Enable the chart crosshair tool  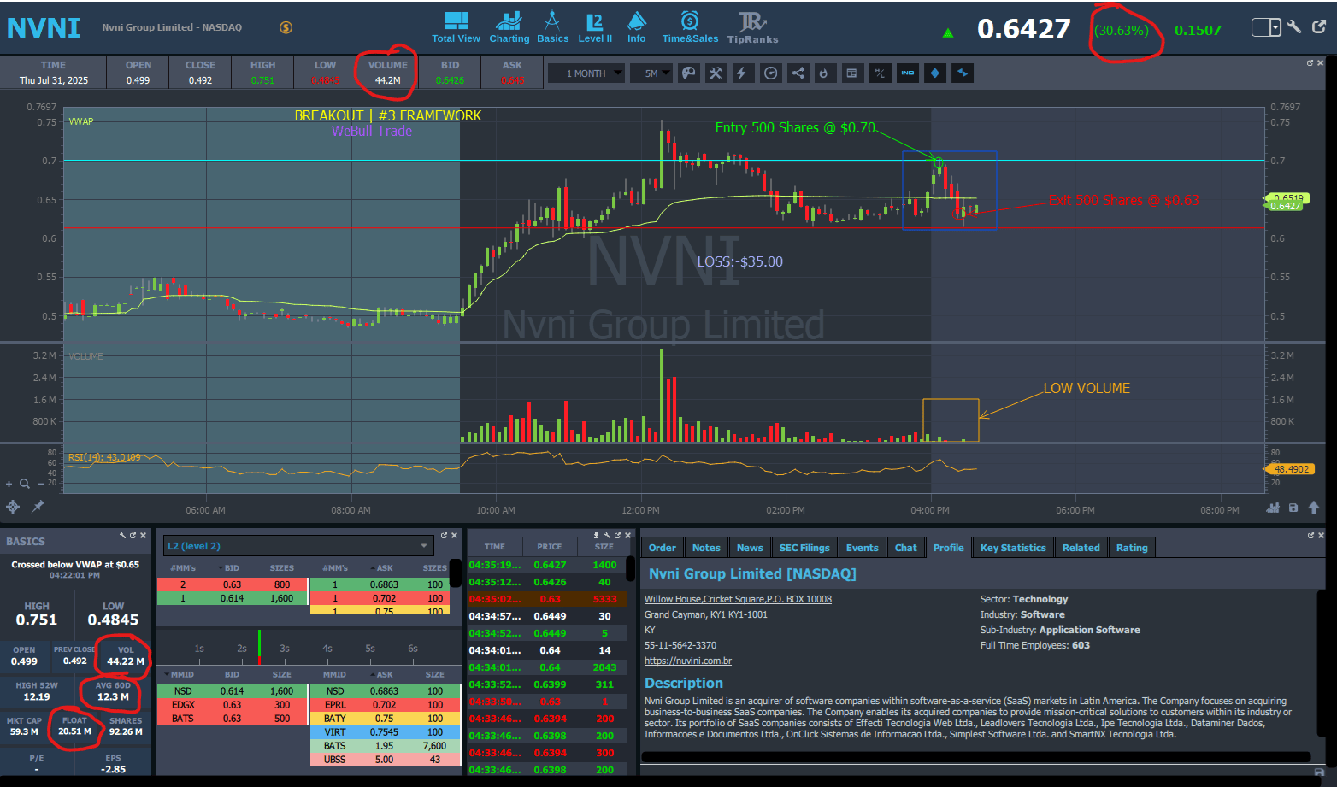click(13, 507)
